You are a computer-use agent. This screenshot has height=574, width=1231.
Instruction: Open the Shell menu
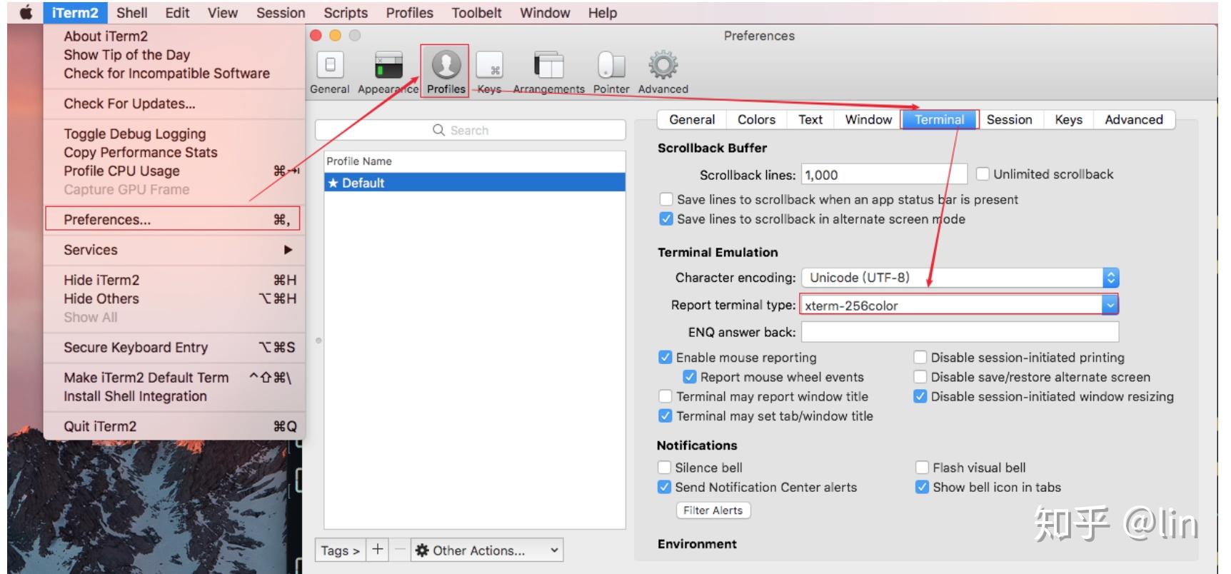(132, 13)
